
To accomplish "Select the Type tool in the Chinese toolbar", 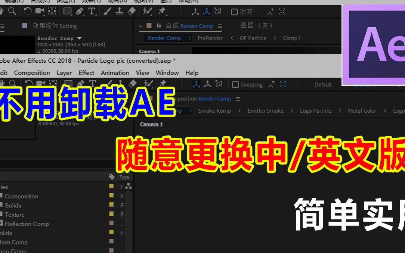I will coord(92,11).
